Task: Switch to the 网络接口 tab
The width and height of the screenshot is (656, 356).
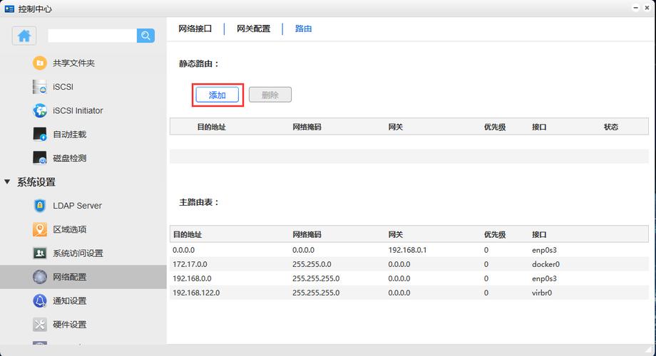Action: 195,28
